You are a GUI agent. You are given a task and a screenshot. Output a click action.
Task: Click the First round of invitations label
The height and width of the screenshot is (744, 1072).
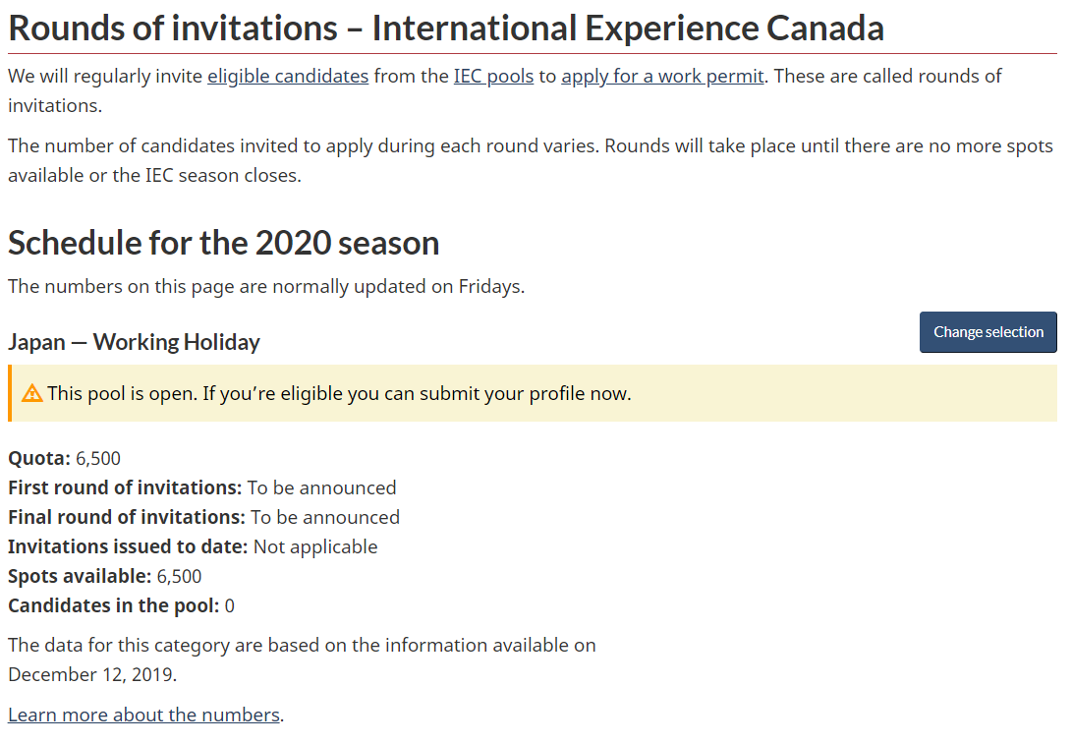point(125,487)
